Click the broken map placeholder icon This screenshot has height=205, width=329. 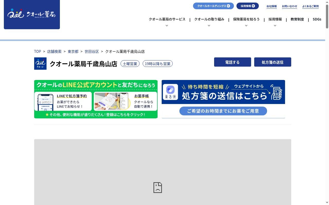pos(158,188)
